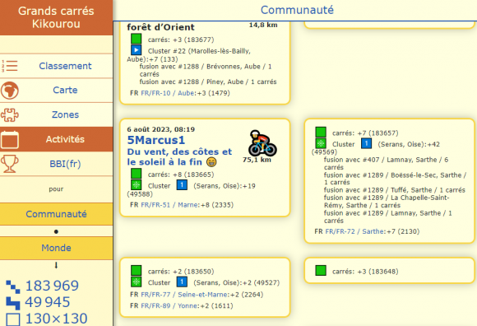477x326 pixels.
Task: Click the globe icon beside Carte
Action: (10, 91)
